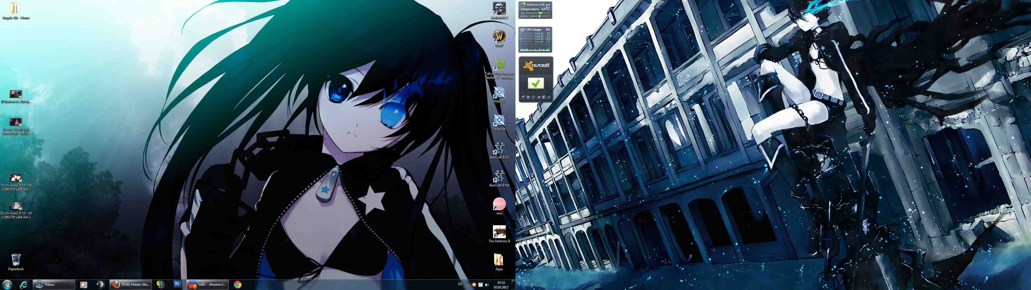Viewport: 1031px width, 290px height.
Task: Click the DE language indicator
Action: click(460, 284)
